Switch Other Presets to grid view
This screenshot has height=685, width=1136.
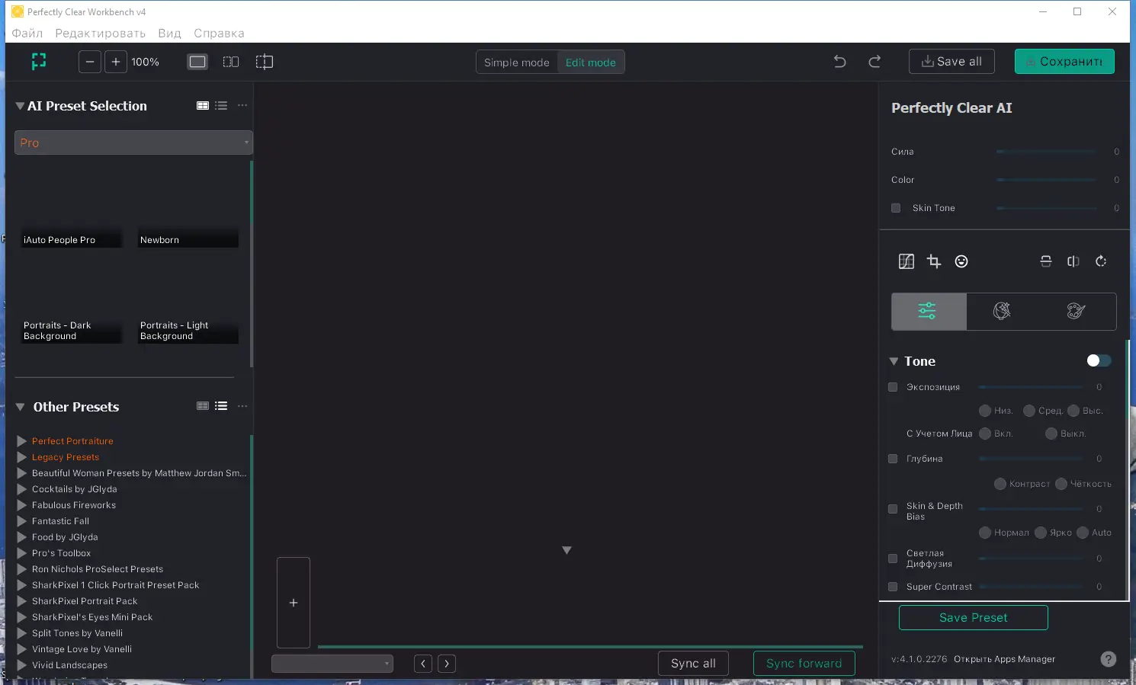point(203,406)
